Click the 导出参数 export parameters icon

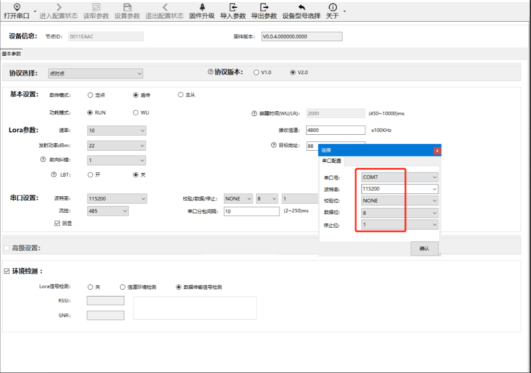[x=264, y=7]
